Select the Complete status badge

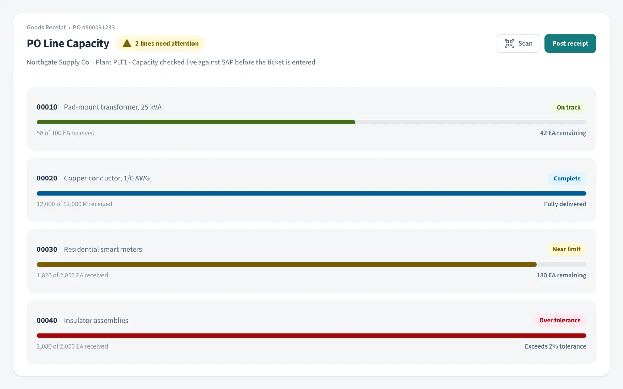(x=567, y=178)
